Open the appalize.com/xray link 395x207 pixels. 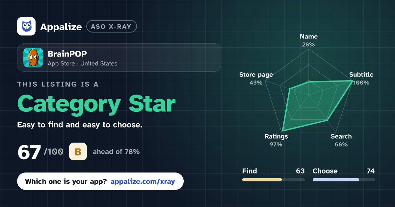pyautogui.click(x=143, y=181)
